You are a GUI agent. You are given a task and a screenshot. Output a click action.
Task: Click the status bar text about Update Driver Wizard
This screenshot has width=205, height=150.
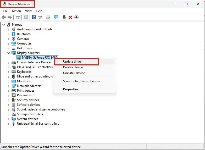[41, 147]
